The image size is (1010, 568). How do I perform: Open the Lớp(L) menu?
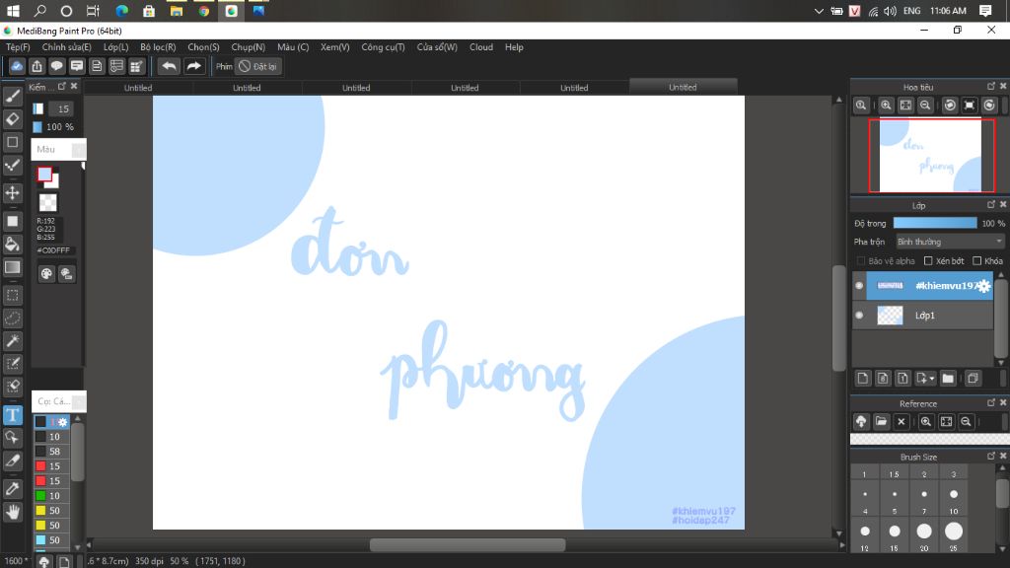coord(116,47)
